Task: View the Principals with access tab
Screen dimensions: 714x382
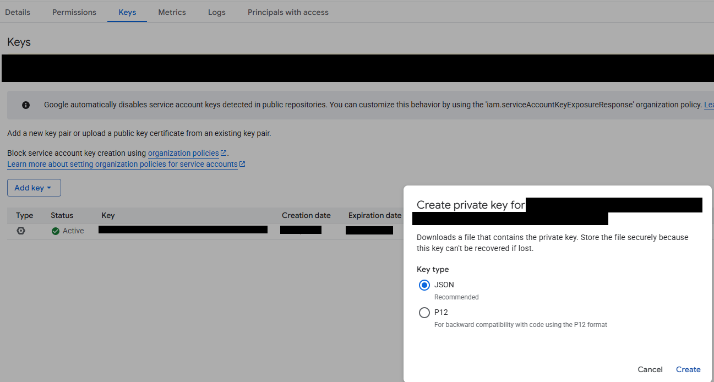Action: coord(288,12)
